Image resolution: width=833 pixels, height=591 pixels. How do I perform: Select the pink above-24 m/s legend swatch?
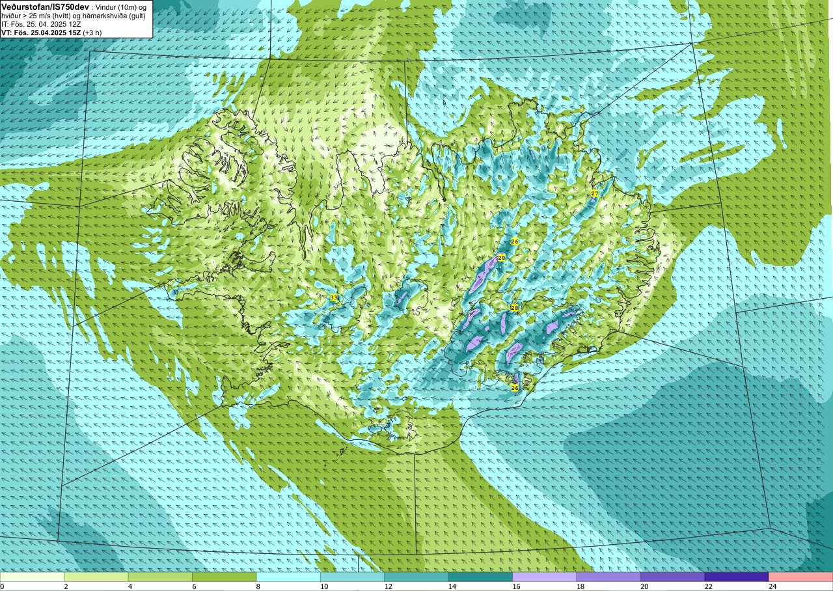click(x=800, y=577)
